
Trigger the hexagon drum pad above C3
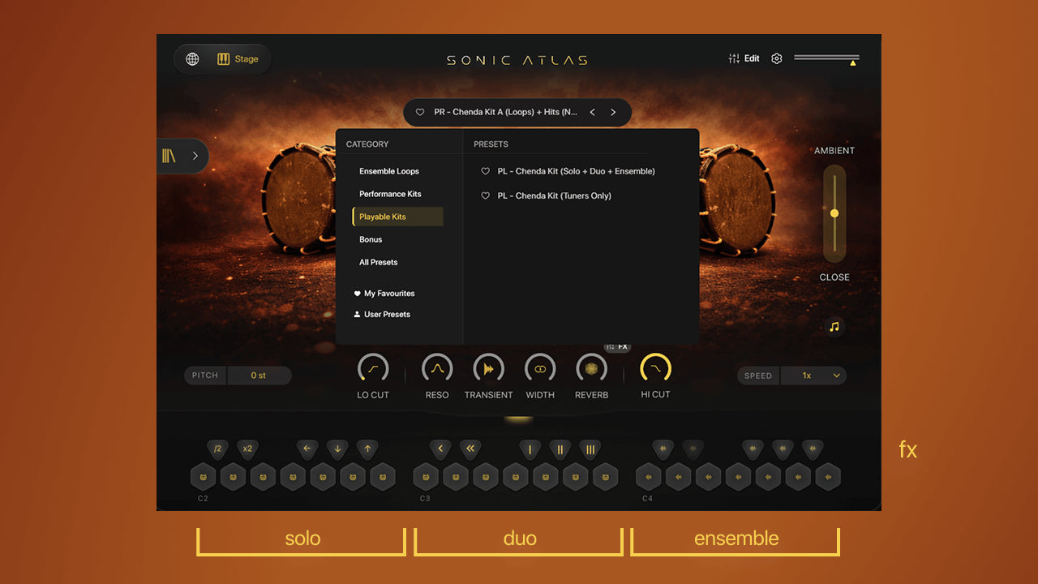(426, 477)
